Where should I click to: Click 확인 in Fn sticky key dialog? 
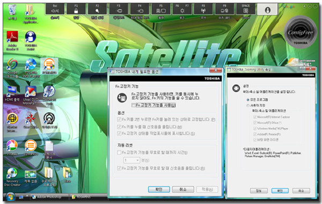tap(159, 189)
